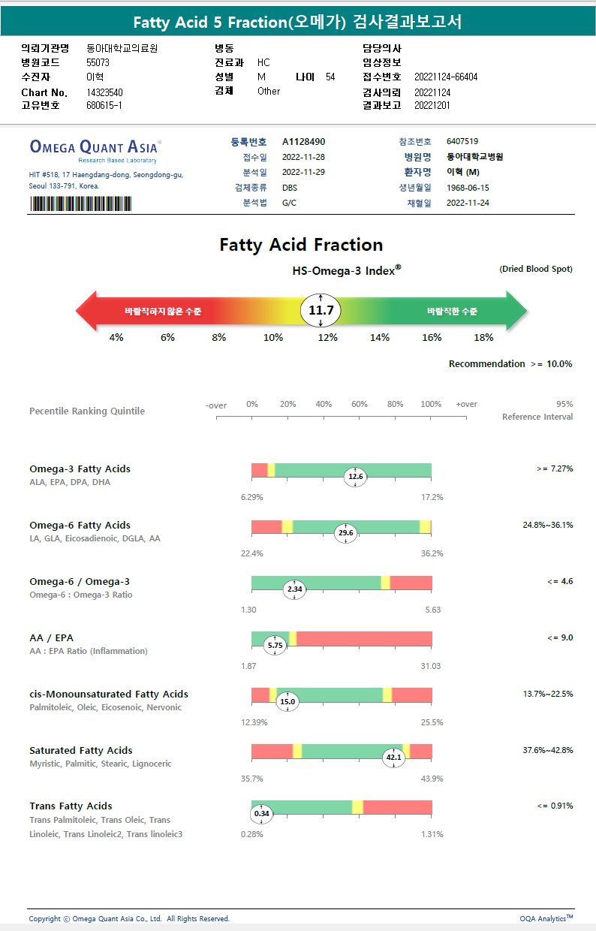Click the Saturated Fatty Acids label
This screenshot has height=931, width=596.
click(x=81, y=750)
